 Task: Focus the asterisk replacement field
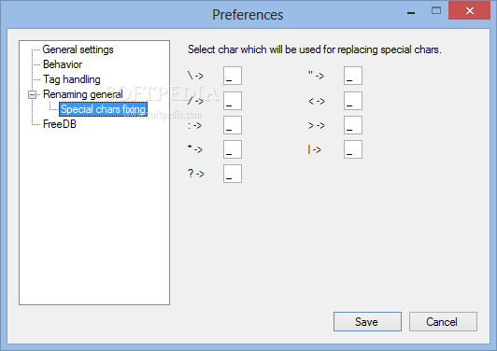pos(233,149)
